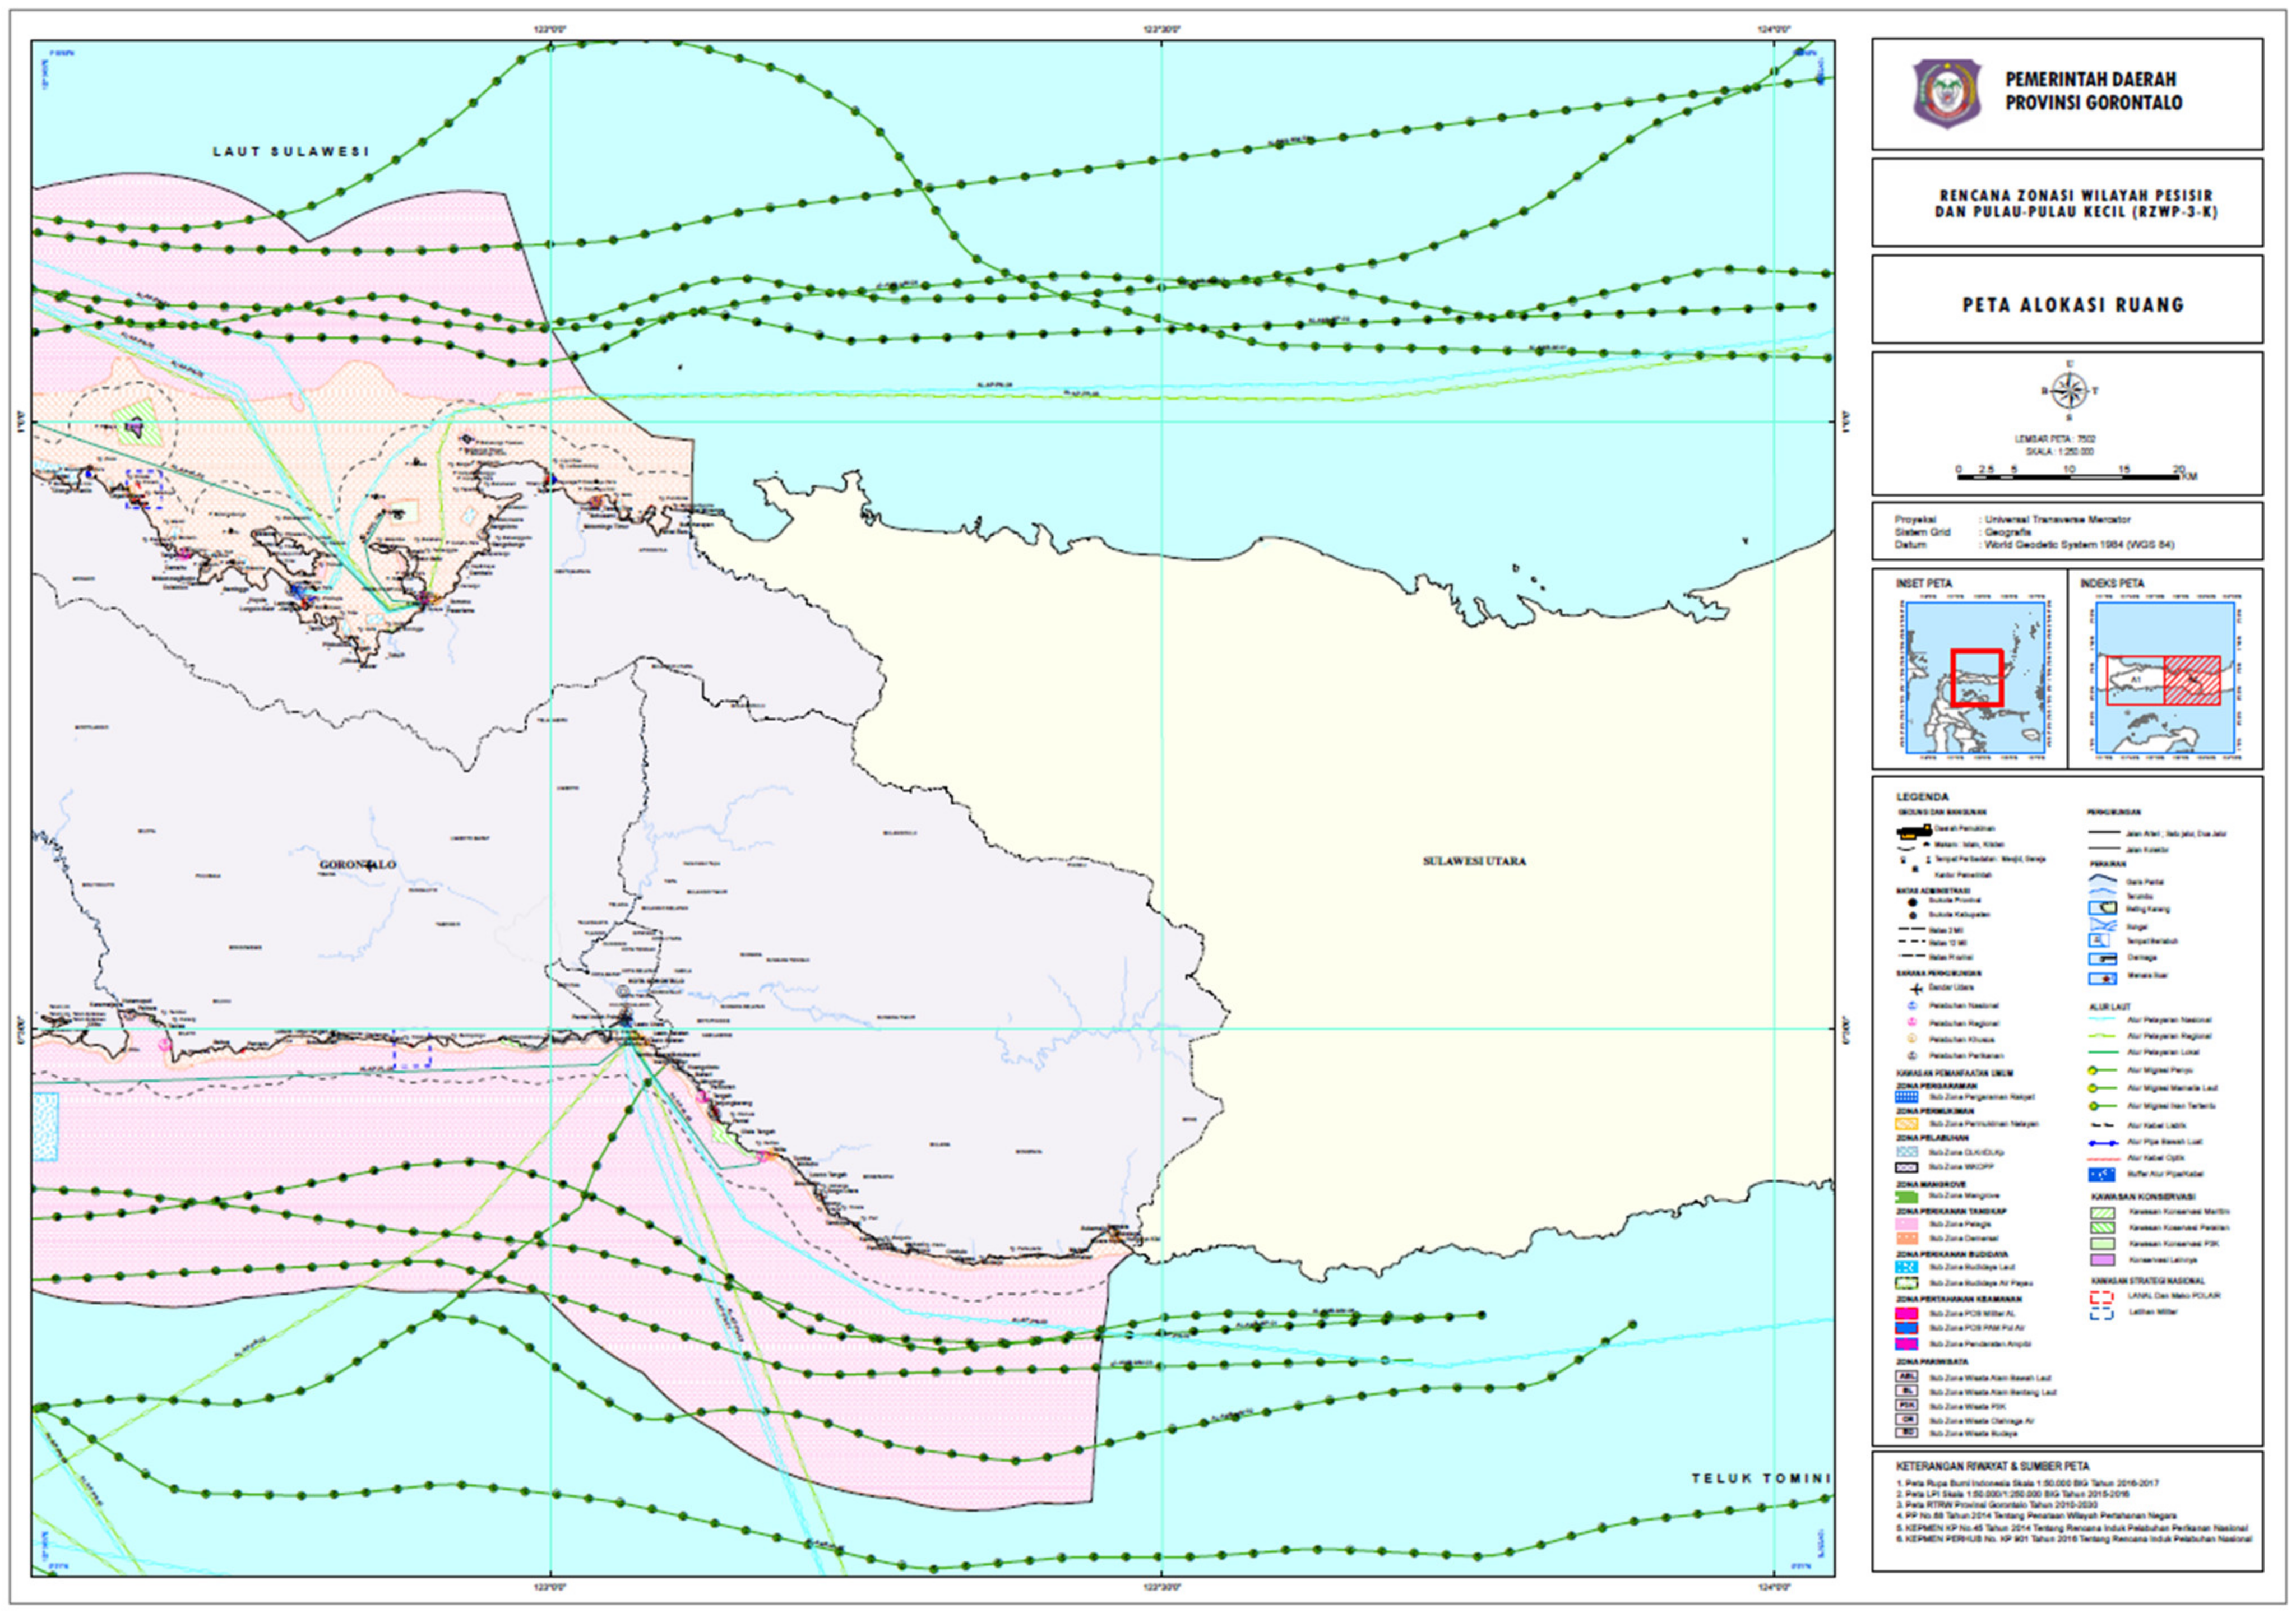Click the PETA ALOKASI RUANG title box

click(x=2072, y=305)
